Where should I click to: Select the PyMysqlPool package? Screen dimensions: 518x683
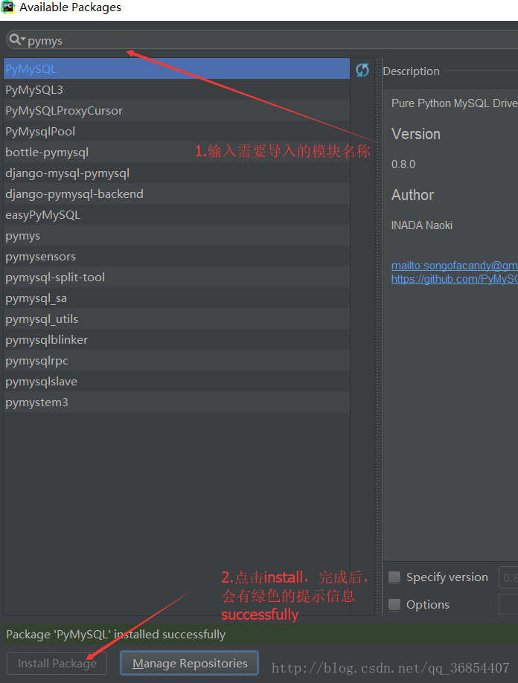coord(176,132)
